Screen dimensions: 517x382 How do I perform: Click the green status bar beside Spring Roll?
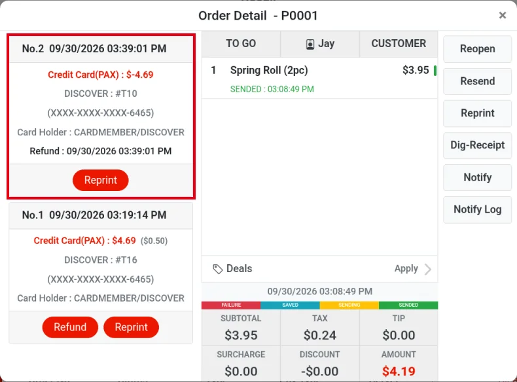tap(435, 71)
